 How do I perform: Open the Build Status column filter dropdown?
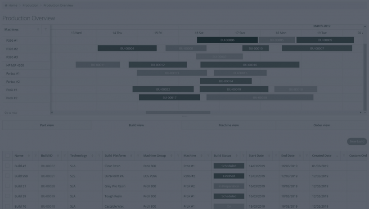pyautogui.click(x=243, y=156)
